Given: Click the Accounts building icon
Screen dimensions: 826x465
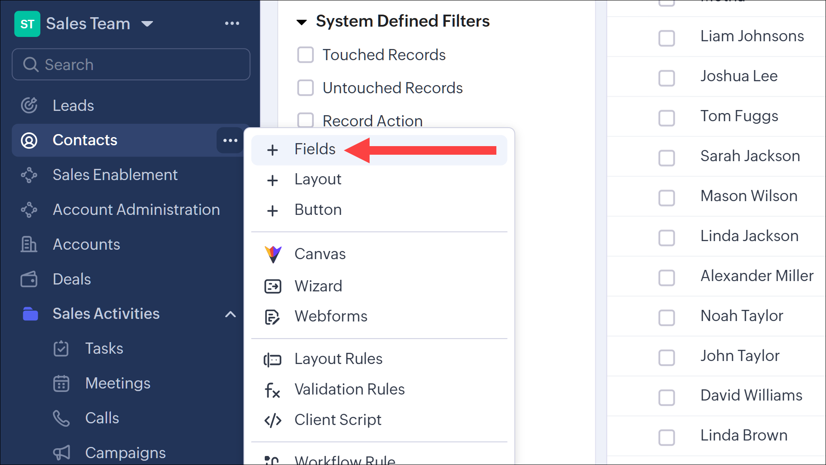Looking at the screenshot, I should pyautogui.click(x=29, y=244).
